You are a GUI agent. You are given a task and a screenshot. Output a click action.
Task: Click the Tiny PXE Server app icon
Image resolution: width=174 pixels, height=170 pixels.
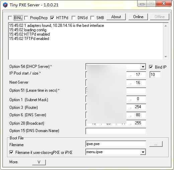[5, 5]
